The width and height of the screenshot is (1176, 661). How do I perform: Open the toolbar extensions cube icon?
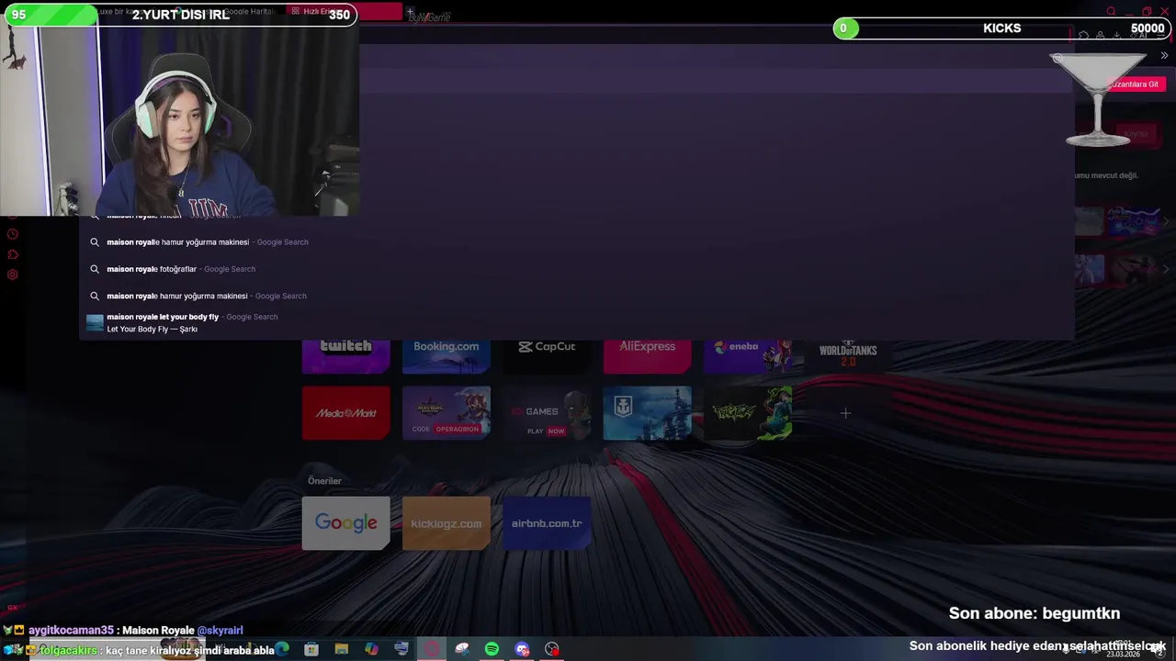(1084, 36)
